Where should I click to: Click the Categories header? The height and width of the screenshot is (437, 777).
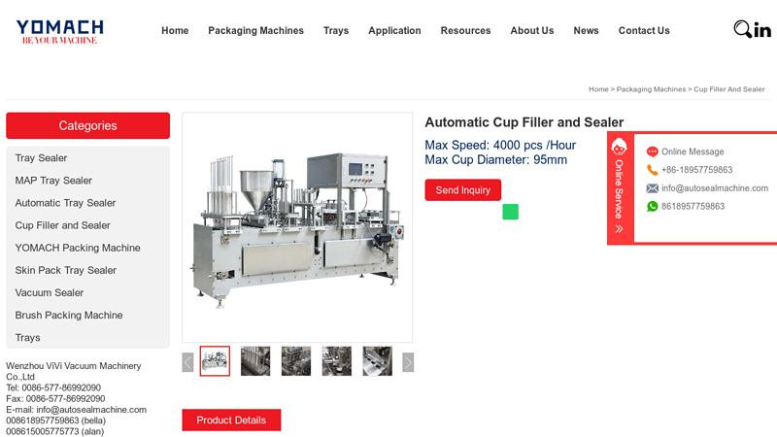[x=87, y=125]
